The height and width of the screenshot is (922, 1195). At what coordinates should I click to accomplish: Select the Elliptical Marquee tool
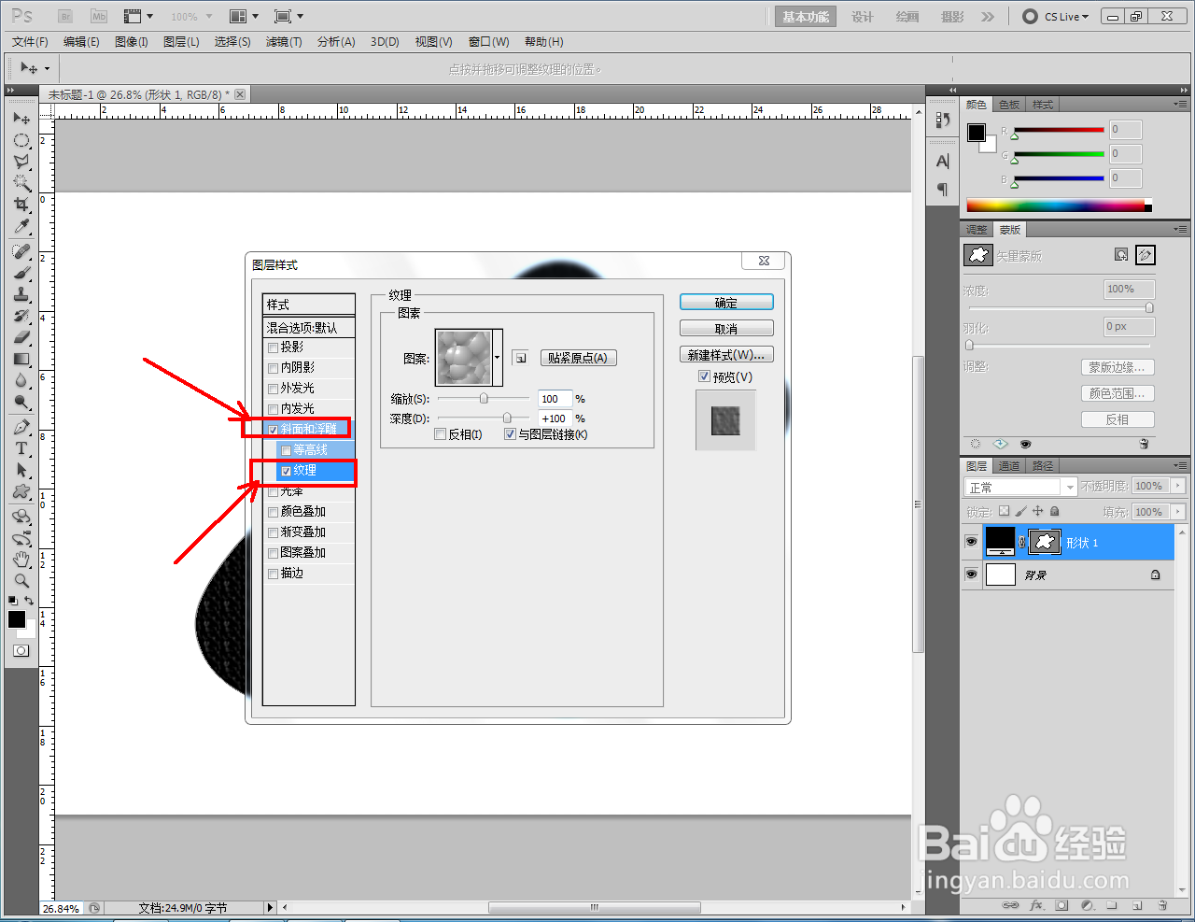click(x=21, y=140)
